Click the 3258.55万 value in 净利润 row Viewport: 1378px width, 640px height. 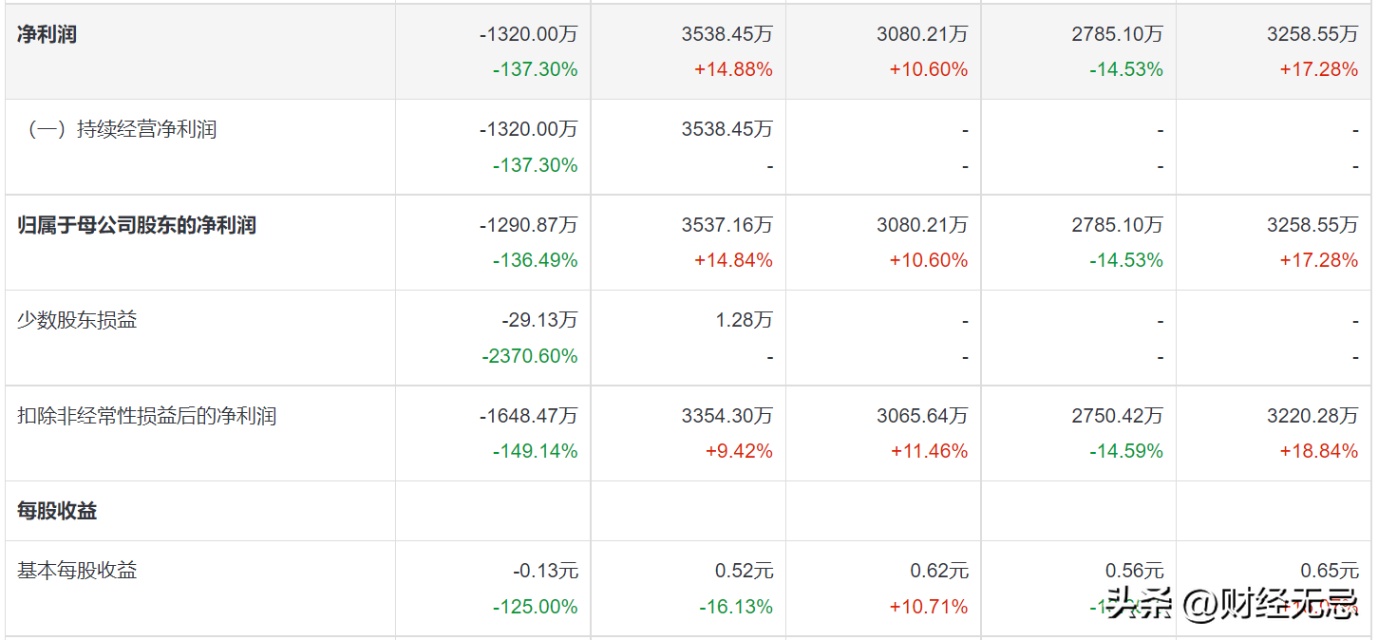pyautogui.click(x=1312, y=34)
